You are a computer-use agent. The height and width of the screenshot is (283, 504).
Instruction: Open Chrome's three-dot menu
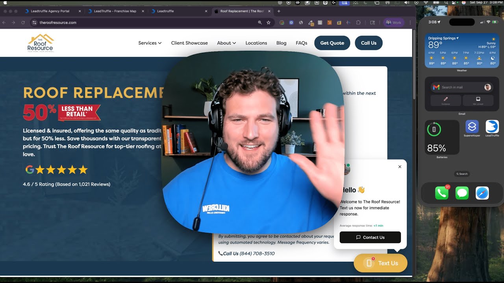410,22
